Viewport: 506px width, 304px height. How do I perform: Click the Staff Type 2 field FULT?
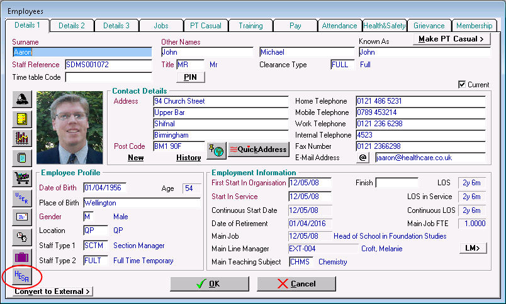click(96, 261)
